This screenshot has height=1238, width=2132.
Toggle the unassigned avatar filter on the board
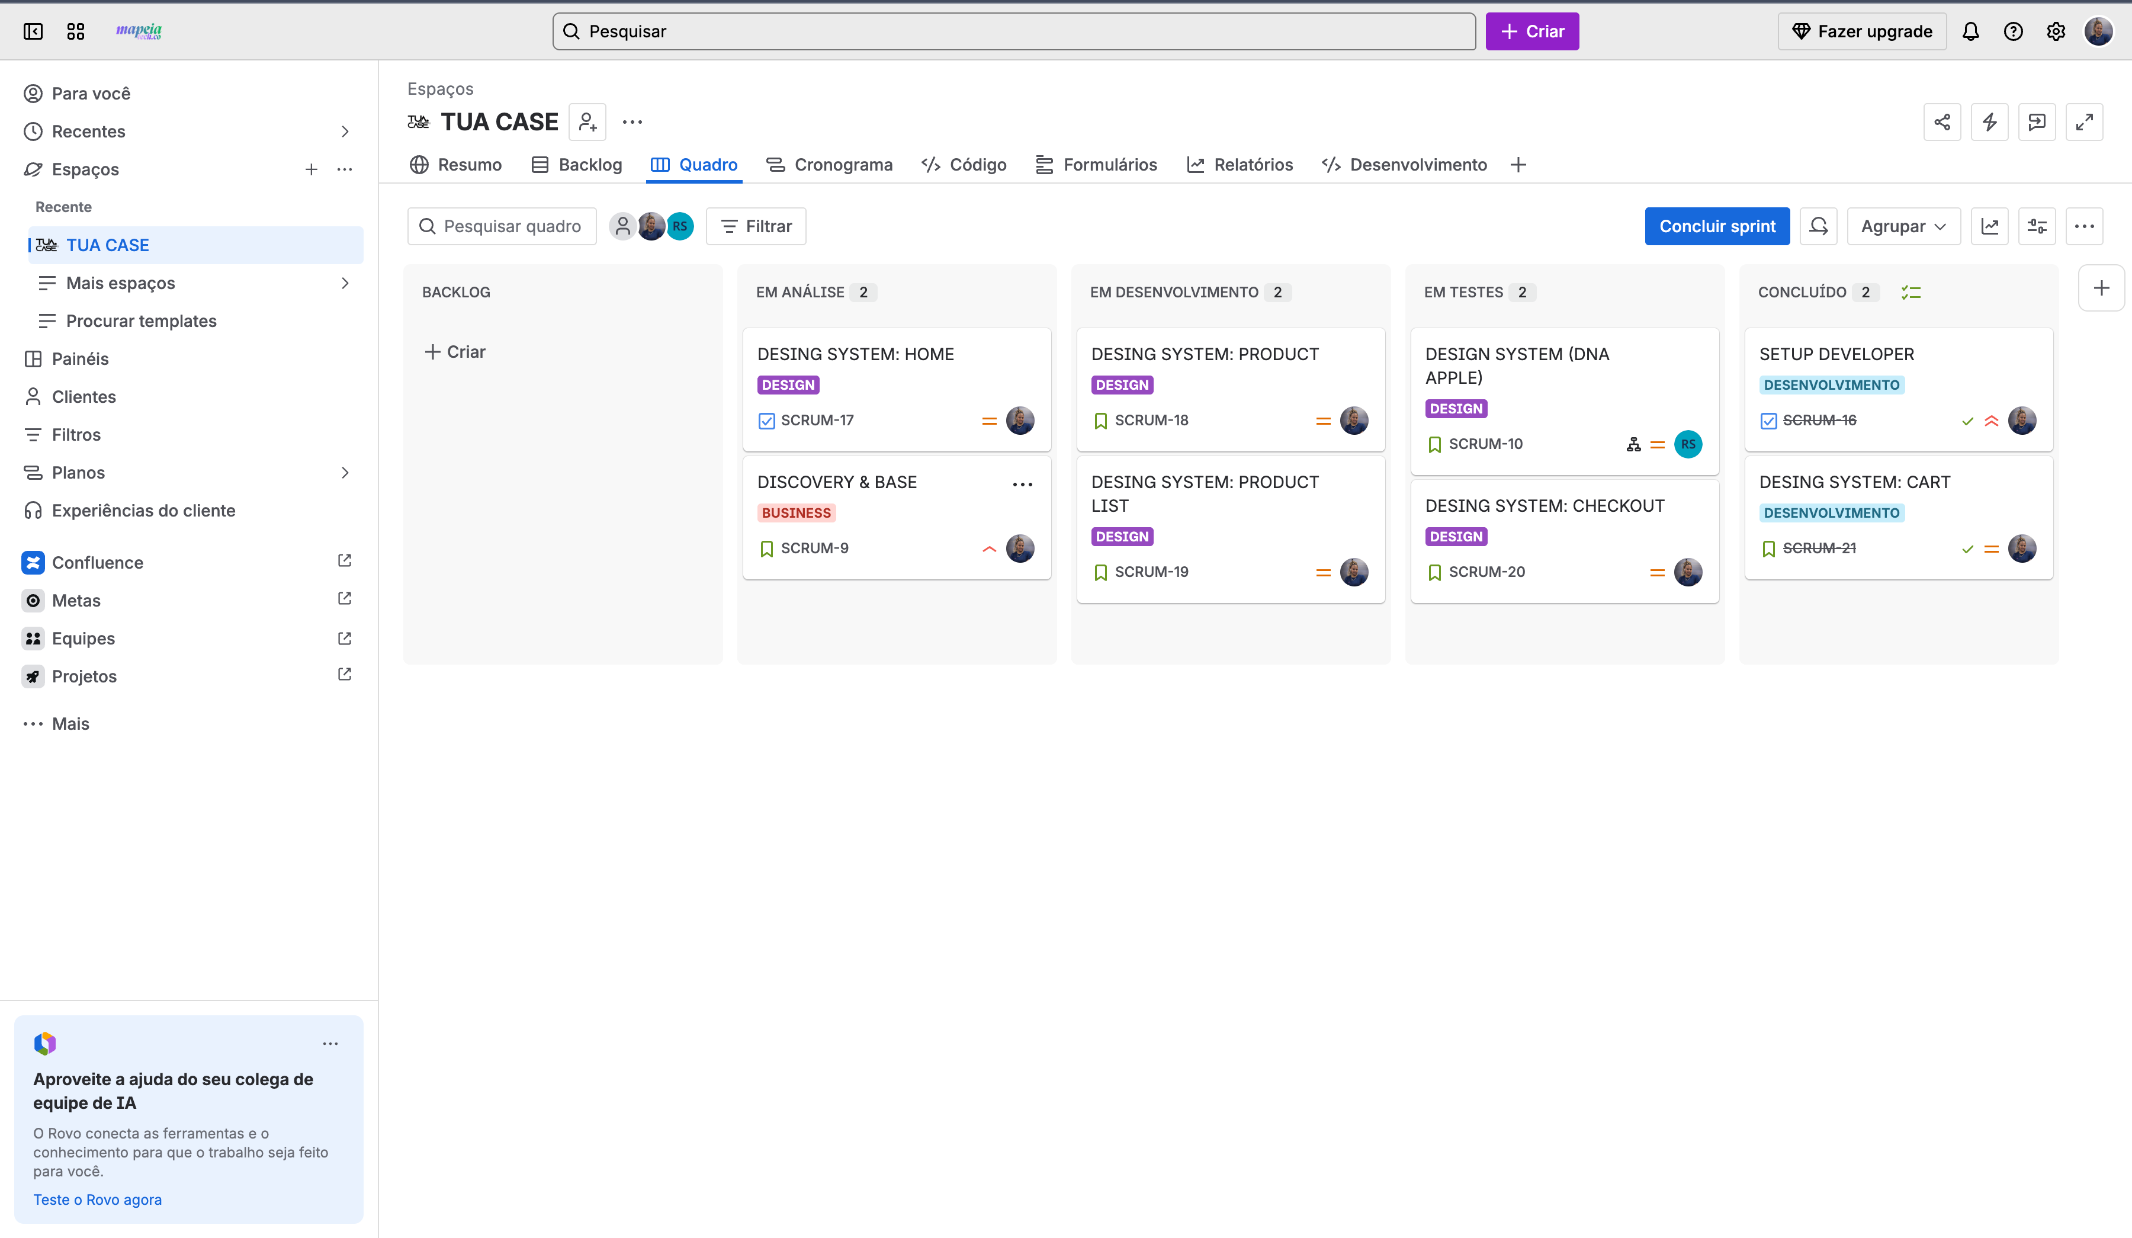point(622,226)
